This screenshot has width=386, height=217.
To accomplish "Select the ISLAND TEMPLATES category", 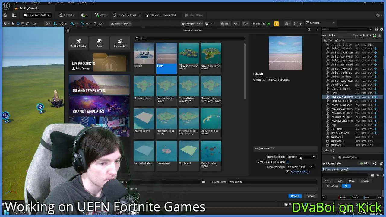I will (x=99, y=85).
